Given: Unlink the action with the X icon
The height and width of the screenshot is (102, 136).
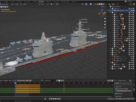Looking at the screenshot, I should click(63, 80).
